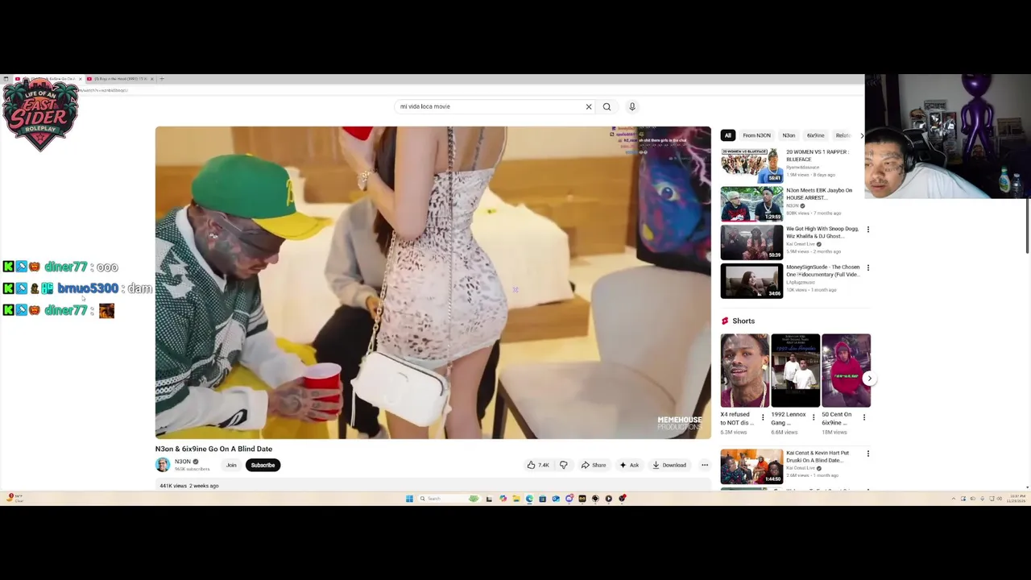Open the X4 refused Short thumbnail
This screenshot has width=1031, height=580.
click(x=744, y=371)
